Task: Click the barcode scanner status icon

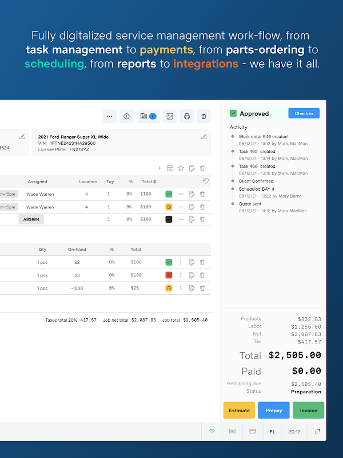Action: (233, 432)
